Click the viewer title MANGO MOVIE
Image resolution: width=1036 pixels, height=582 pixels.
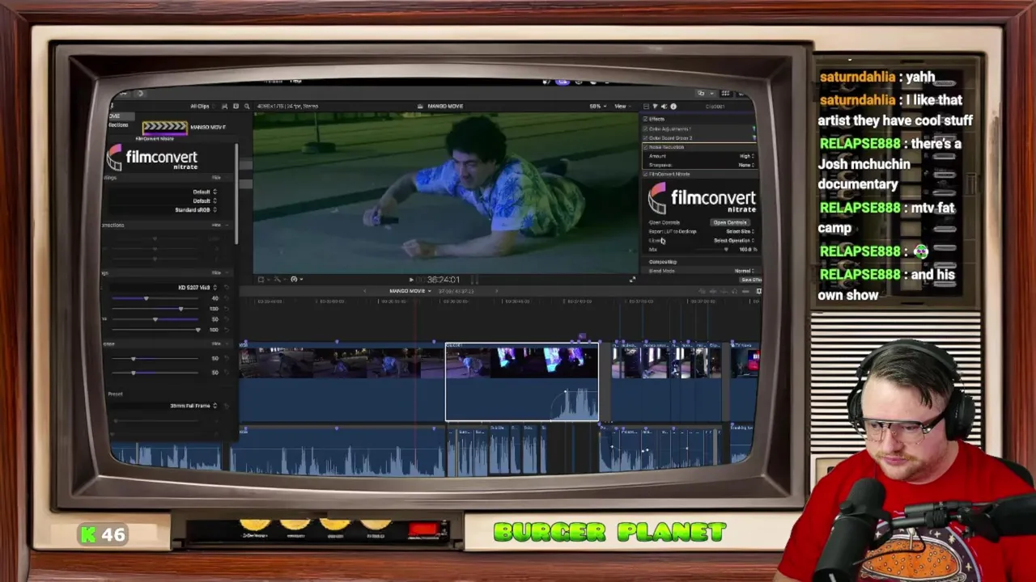[445, 106]
